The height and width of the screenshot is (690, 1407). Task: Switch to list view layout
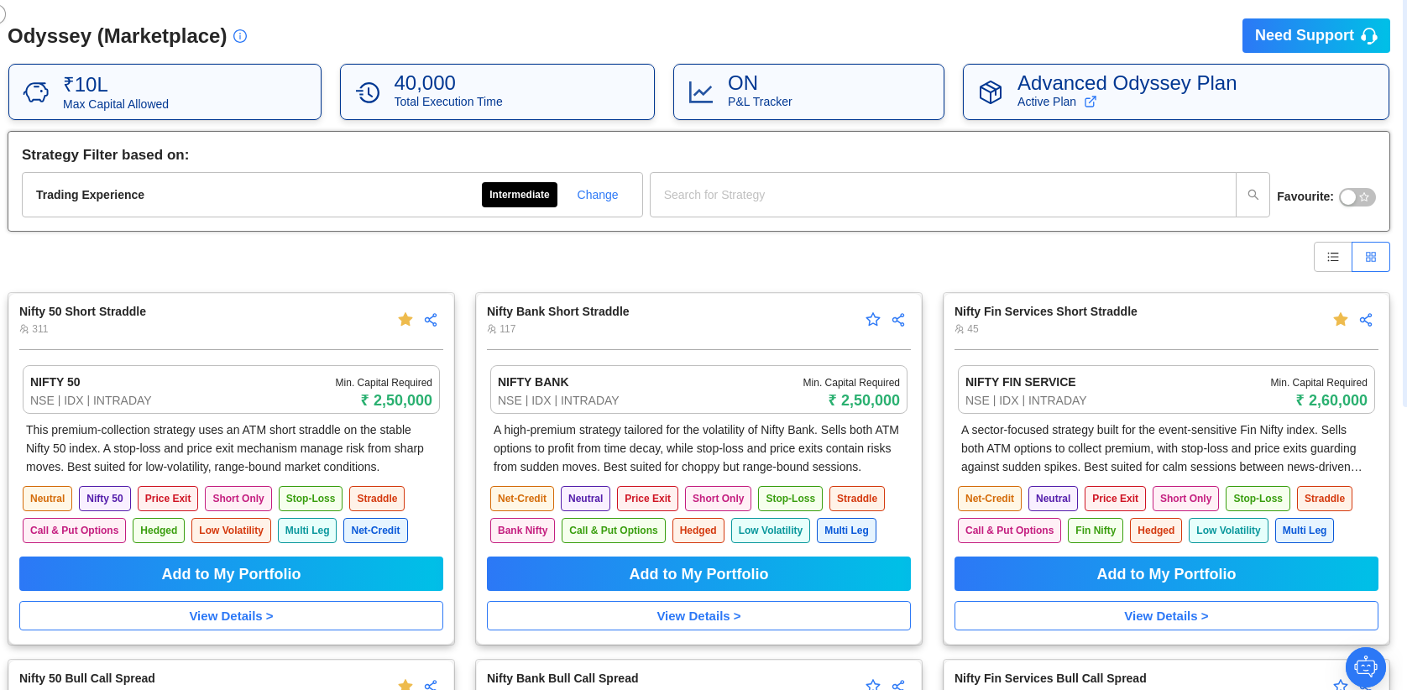1333,257
